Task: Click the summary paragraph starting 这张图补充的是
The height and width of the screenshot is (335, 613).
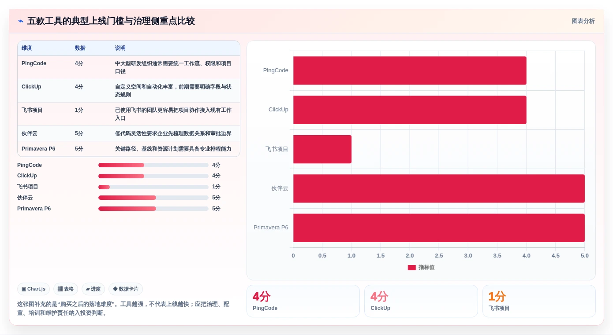Action: point(123,309)
